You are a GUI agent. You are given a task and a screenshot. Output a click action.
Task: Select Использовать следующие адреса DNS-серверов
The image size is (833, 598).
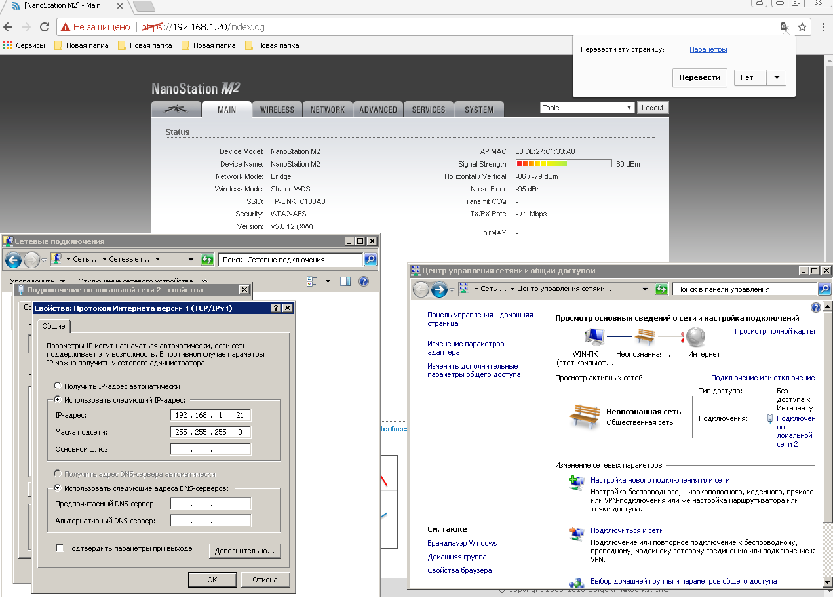click(x=58, y=488)
